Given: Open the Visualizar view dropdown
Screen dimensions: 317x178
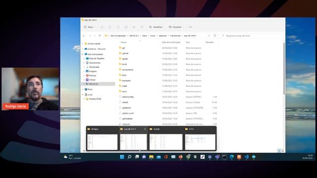Looking at the screenshot, I should 176,27.
